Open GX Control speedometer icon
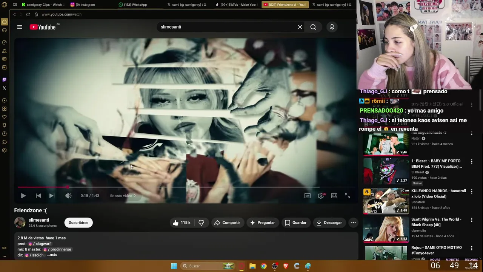Viewport: 483px width, 272px height. point(5,42)
